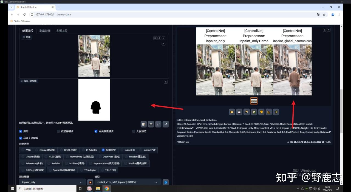Send result to inpaint via palette icon
Viewport: 351px width, 192px height.
pos(261,112)
